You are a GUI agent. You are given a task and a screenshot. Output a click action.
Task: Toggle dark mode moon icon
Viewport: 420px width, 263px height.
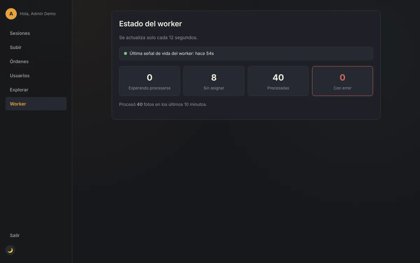pos(10,250)
